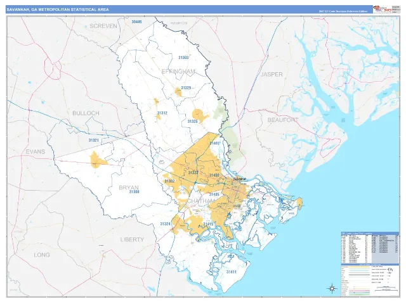
Task: Click the BEAUFORT county label
Action: (x=283, y=120)
